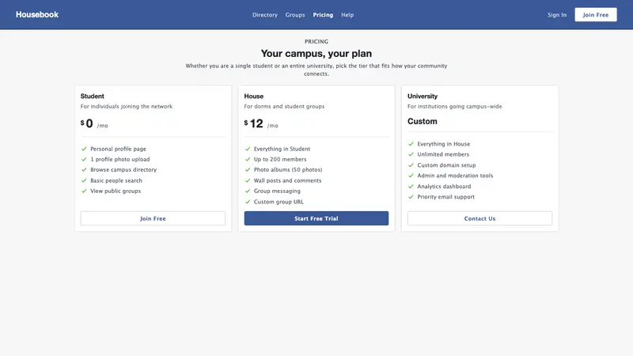The width and height of the screenshot is (633, 356).
Task: Click checkmark beside Unlimited members
Action: [411, 154]
